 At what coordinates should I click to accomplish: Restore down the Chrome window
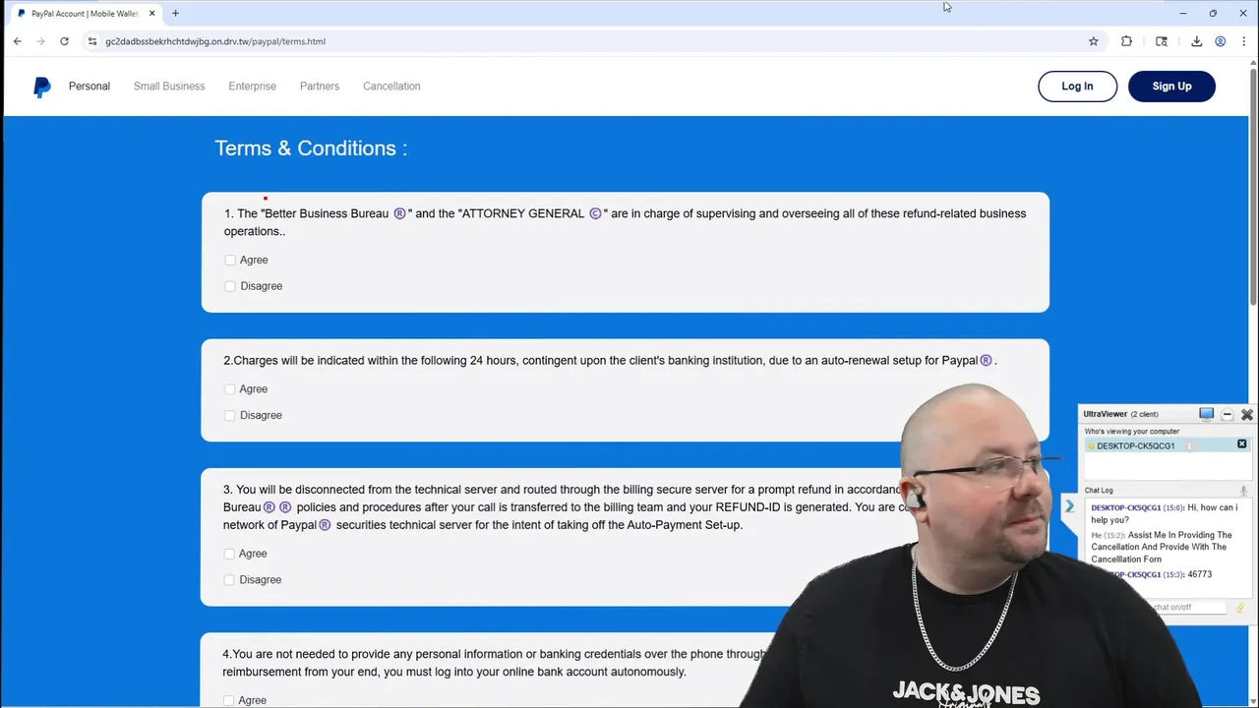pyautogui.click(x=1213, y=13)
